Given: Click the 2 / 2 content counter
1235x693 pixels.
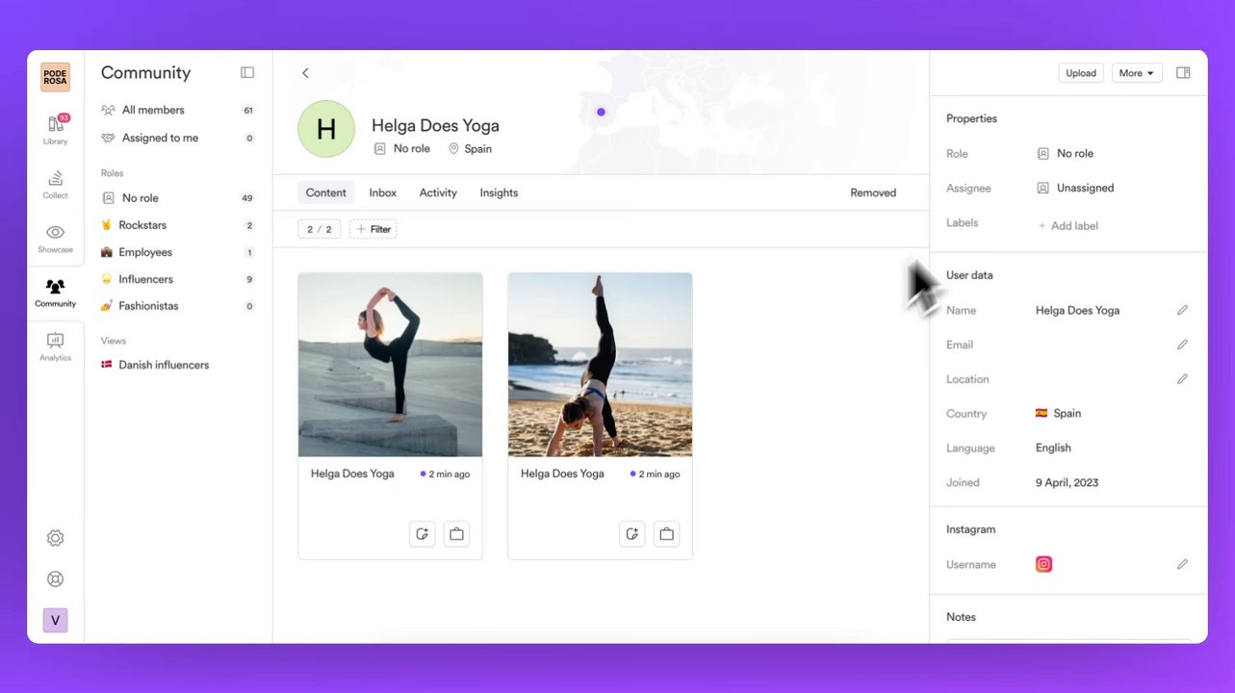Looking at the screenshot, I should (x=320, y=229).
